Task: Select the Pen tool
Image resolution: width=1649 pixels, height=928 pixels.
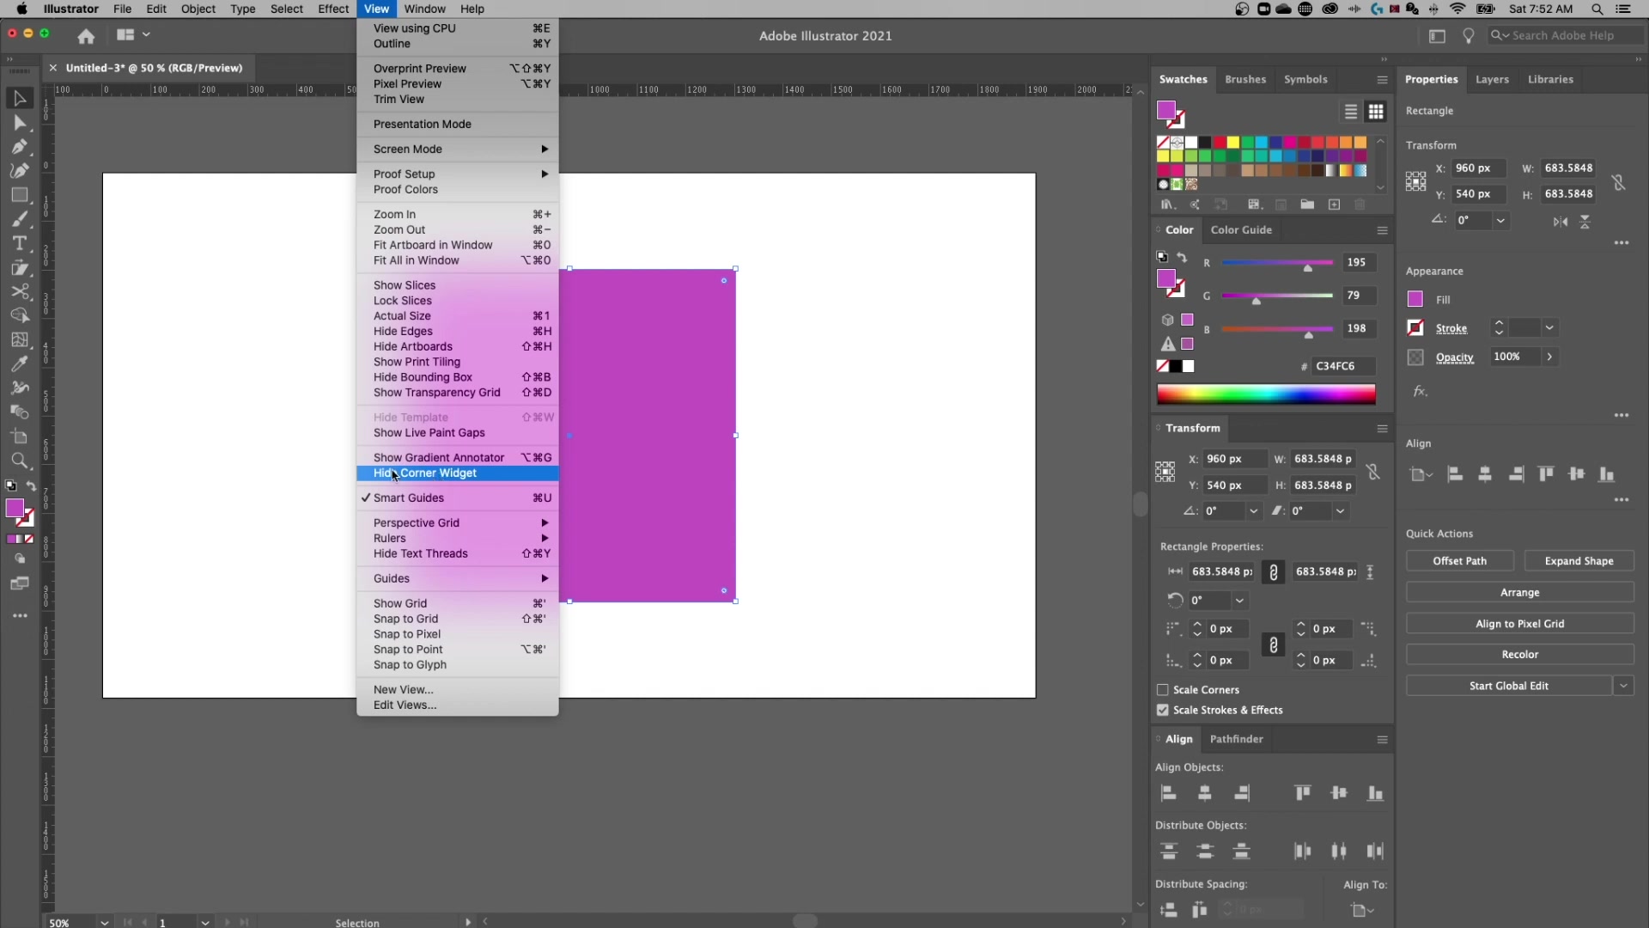Action: click(20, 147)
